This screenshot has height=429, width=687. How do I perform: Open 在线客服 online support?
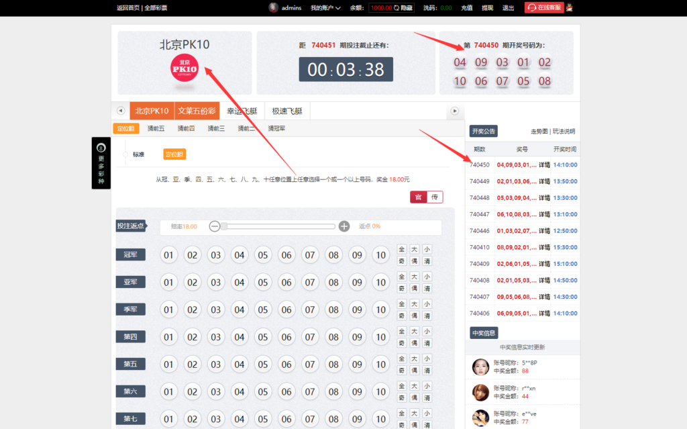coord(543,7)
